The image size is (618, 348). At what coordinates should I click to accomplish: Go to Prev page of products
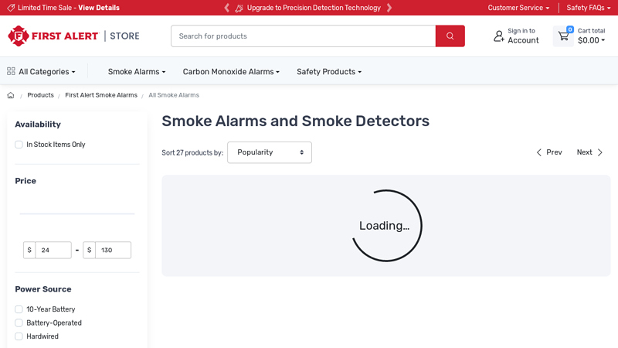(x=549, y=152)
